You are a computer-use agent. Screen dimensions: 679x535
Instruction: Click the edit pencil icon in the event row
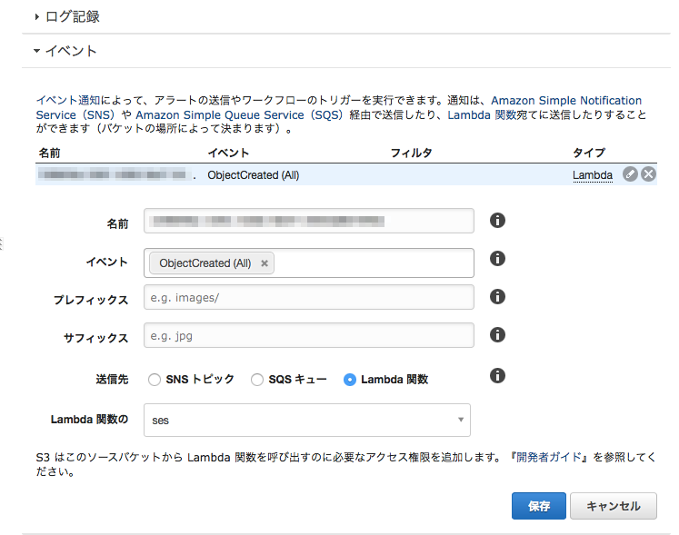tap(630, 174)
